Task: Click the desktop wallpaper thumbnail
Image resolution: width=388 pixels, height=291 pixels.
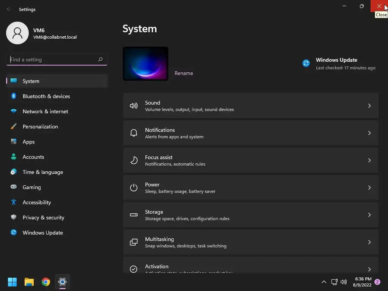Action: (x=145, y=64)
